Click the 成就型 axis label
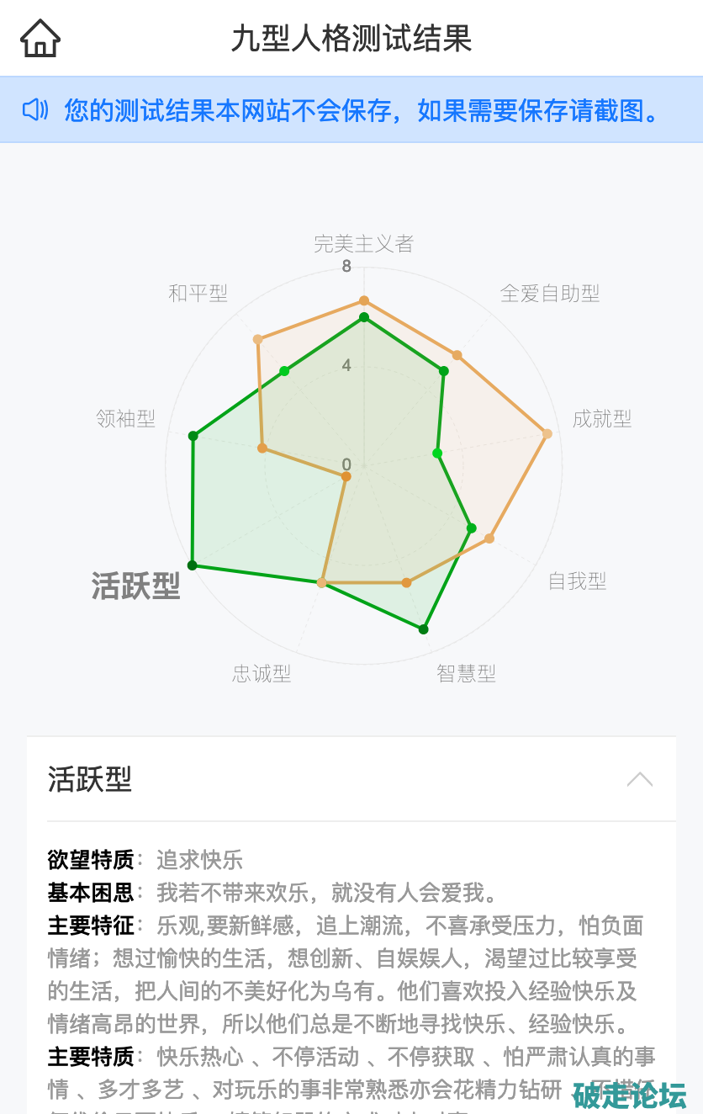Image resolution: width=703 pixels, height=1114 pixels. pos(602,419)
